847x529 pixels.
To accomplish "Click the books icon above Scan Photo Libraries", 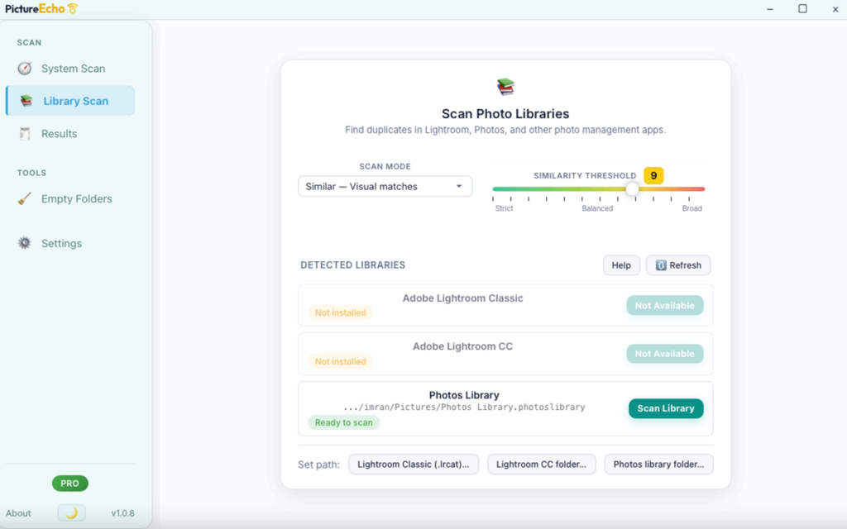I will (505, 87).
